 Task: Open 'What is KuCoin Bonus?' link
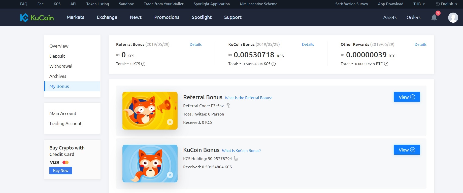[241, 151]
